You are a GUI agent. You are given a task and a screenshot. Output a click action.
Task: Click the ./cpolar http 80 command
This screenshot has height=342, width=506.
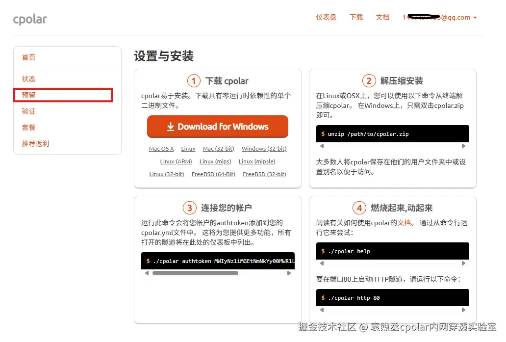(354, 298)
